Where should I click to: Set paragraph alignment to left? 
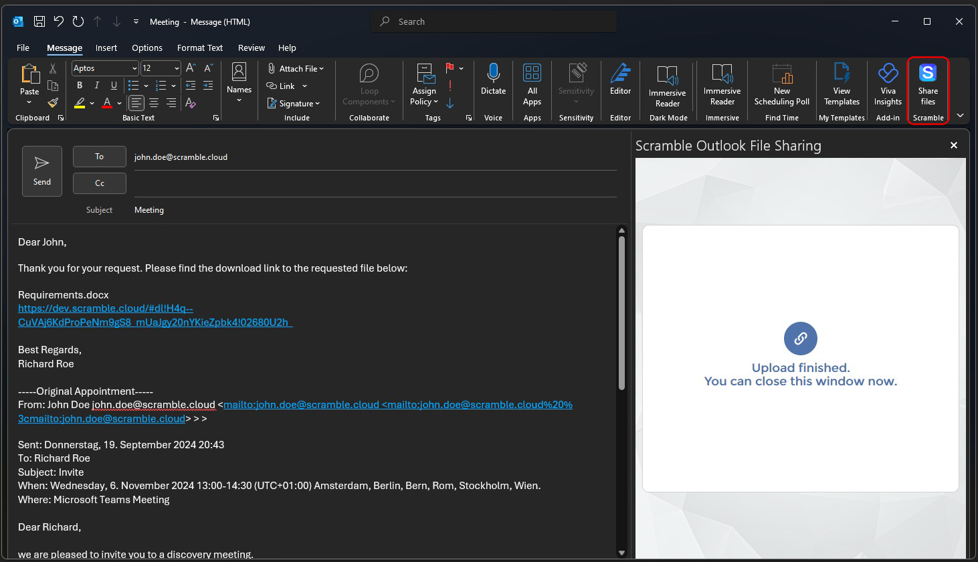tap(136, 103)
